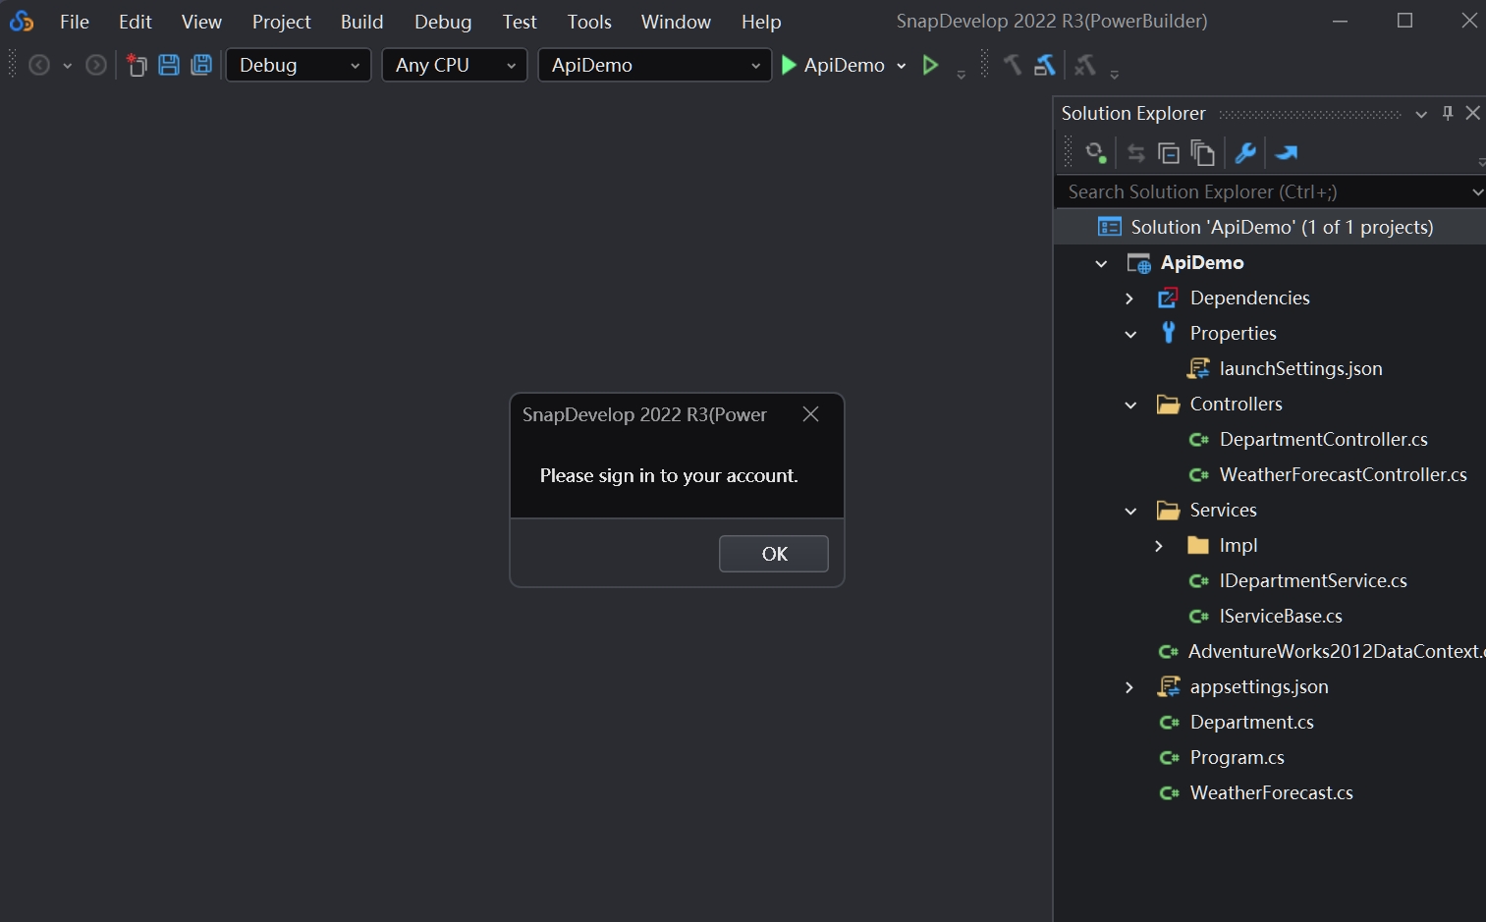
Task: Open the Debug menu
Action: (443, 22)
